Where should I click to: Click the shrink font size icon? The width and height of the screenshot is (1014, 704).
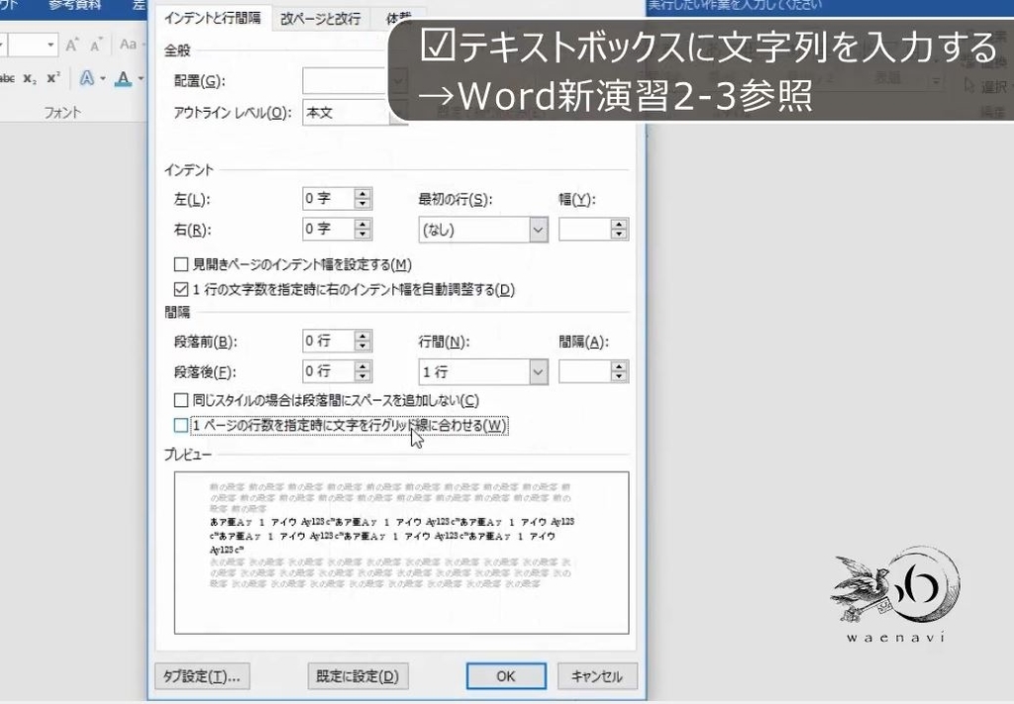pyautogui.click(x=96, y=45)
